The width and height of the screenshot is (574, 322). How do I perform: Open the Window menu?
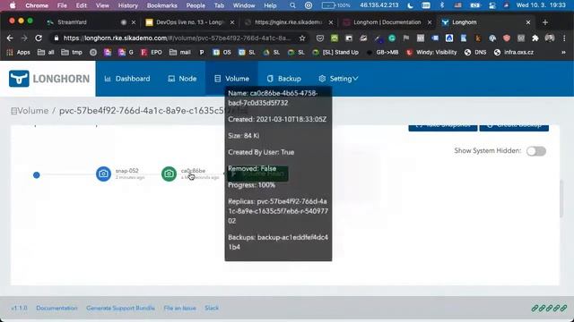coord(244,5)
